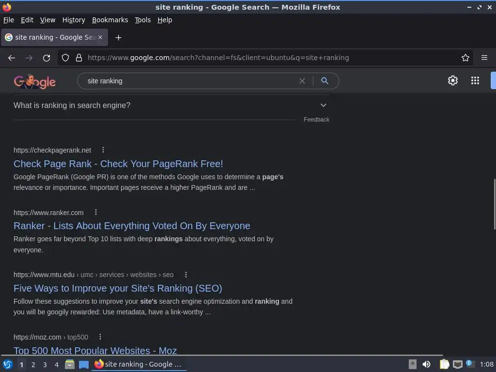Open a new tab with plus button
Screen dimensions: 496x372
118,38
